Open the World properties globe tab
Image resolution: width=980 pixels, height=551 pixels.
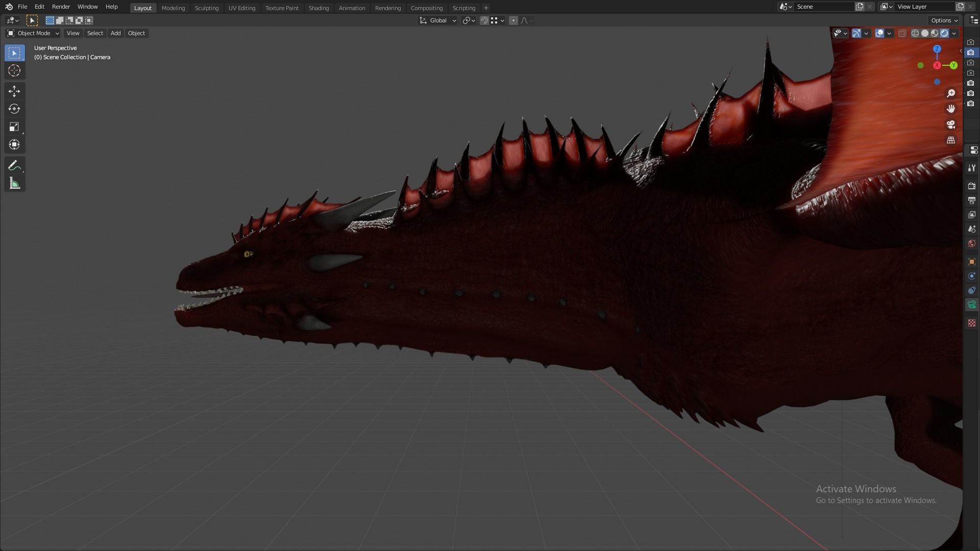pyautogui.click(x=972, y=243)
